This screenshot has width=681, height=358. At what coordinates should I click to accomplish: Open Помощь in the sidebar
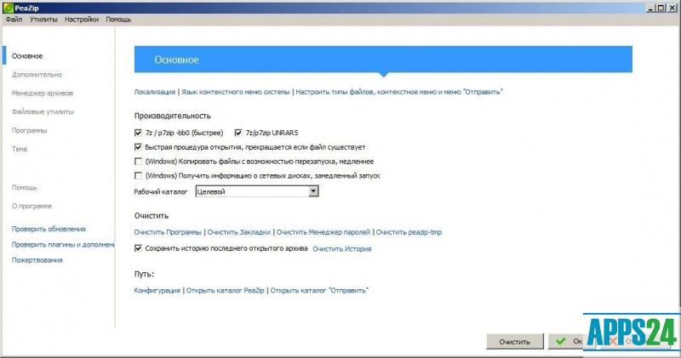pos(25,187)
